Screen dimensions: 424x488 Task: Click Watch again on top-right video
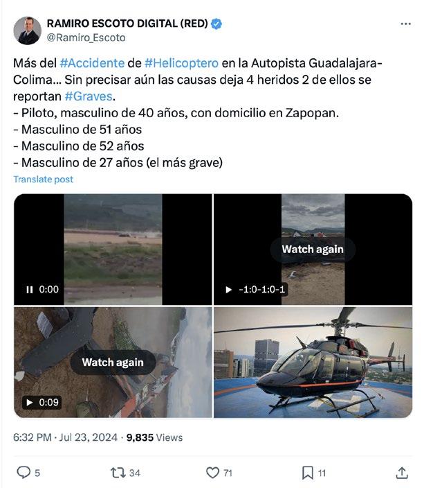[313, 250]
